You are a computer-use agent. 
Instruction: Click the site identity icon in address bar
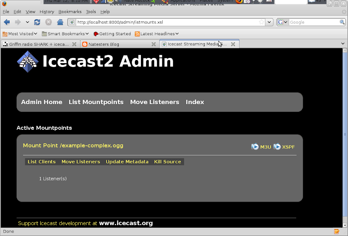72,22
